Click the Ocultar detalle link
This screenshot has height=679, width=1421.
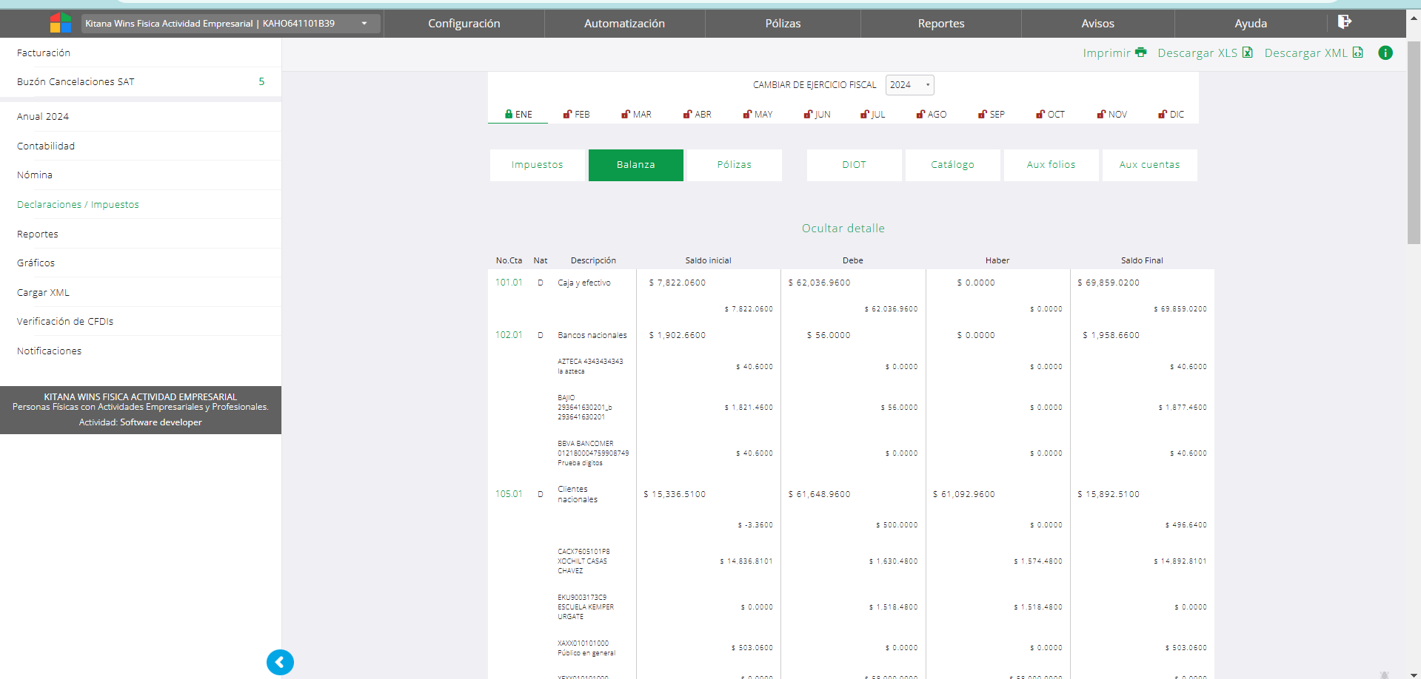[843, 229]
